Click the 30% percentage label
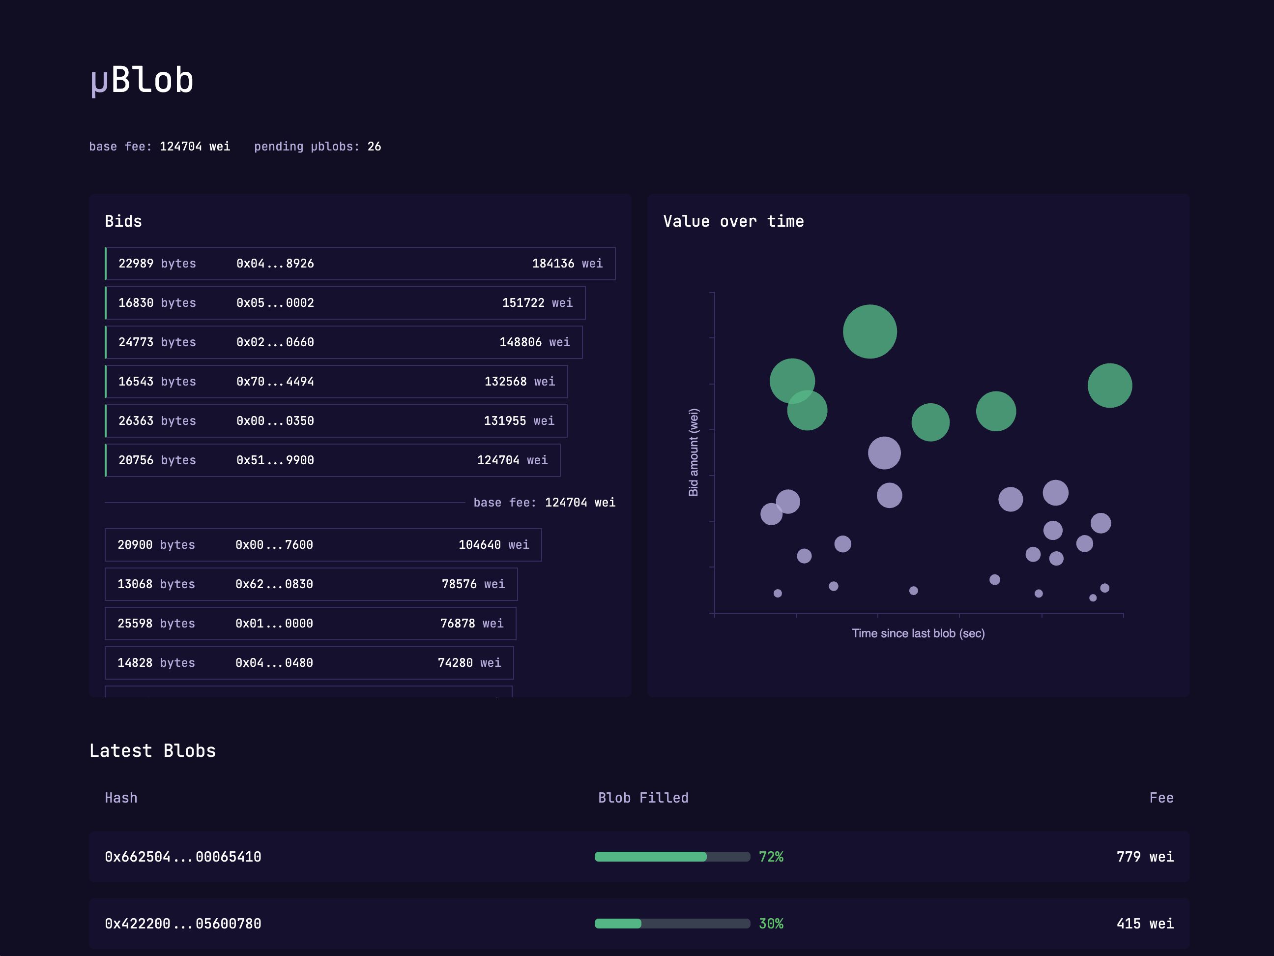The width and height of the screenshot is (1274, 956). click(x=771, y=924)
